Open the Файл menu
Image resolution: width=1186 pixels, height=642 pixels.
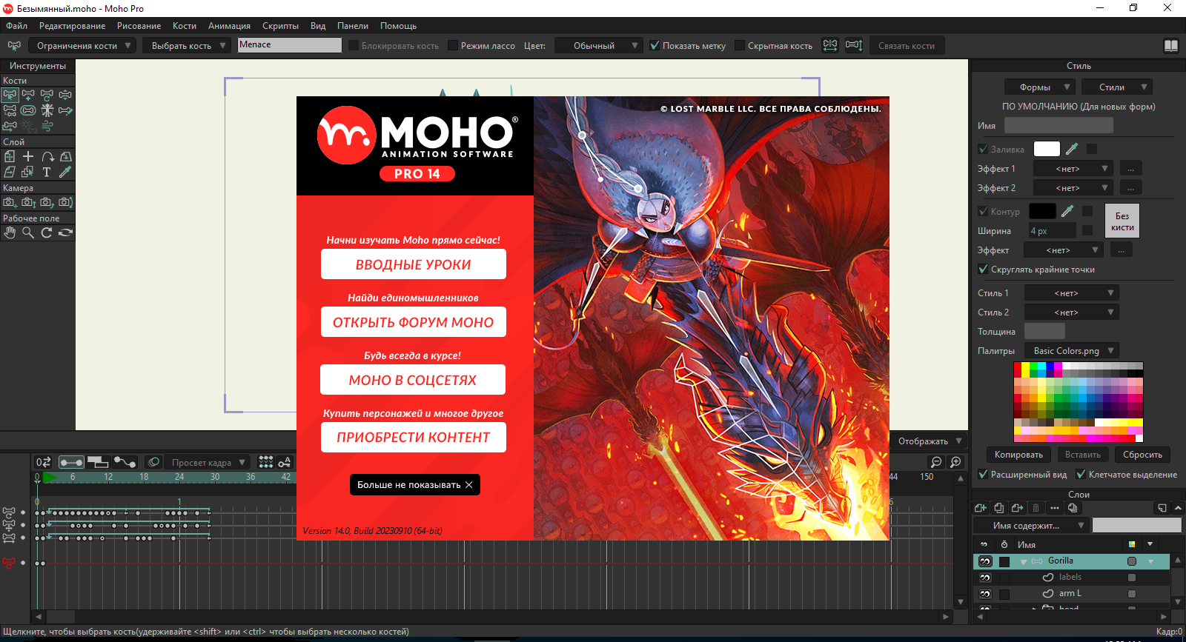(17, 25)
